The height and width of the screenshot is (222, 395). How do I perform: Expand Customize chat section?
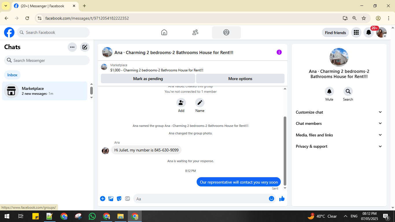(x=339, y=112)
